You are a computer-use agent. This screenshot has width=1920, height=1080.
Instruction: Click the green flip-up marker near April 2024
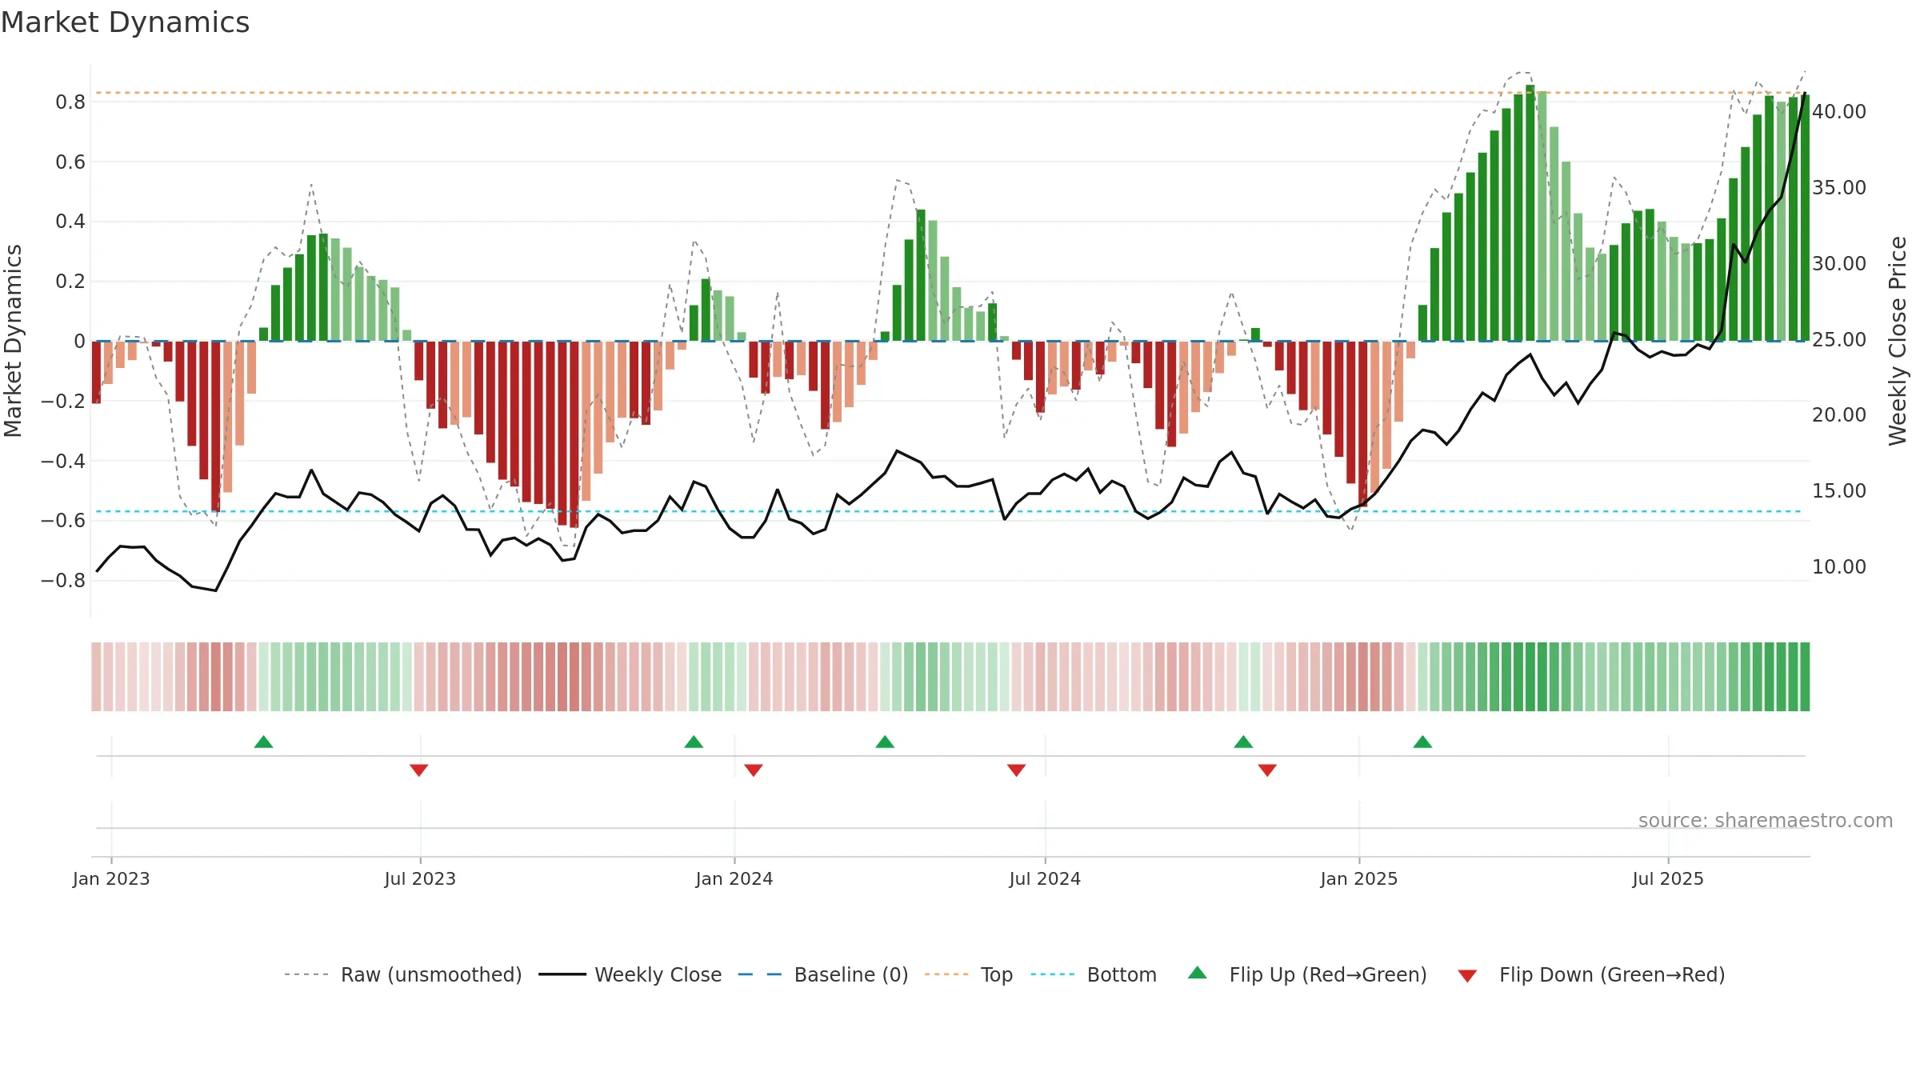click(885, 742)
